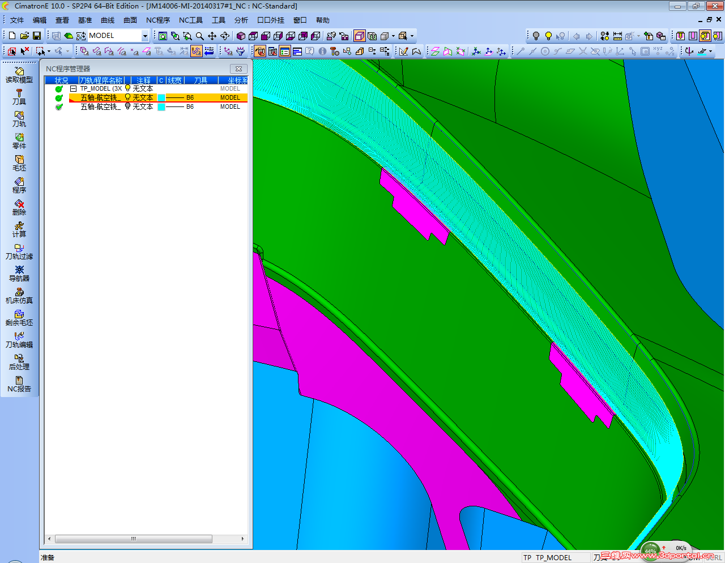Toggle the light bulb visibility of TP_MODEL
Viewport: 725px width, 563px height.
pyautogui.click(x=128, y=88)
